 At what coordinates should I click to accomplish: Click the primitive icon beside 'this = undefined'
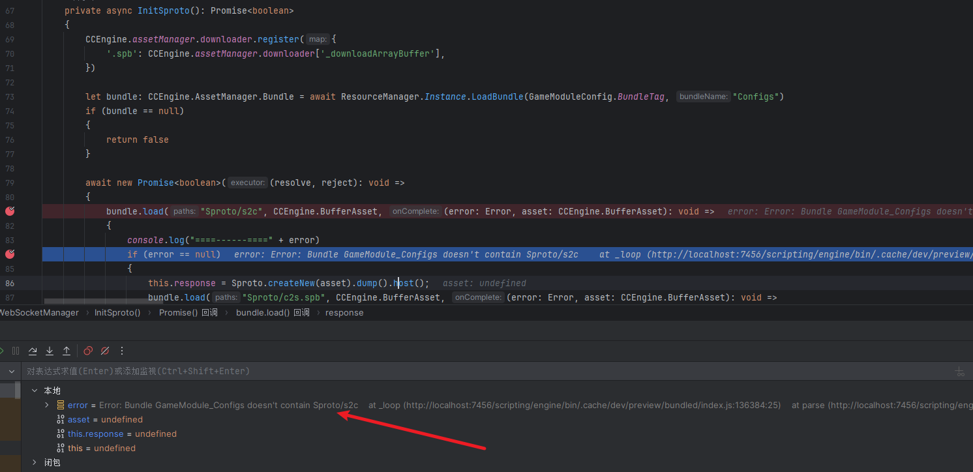pos(61,449)
